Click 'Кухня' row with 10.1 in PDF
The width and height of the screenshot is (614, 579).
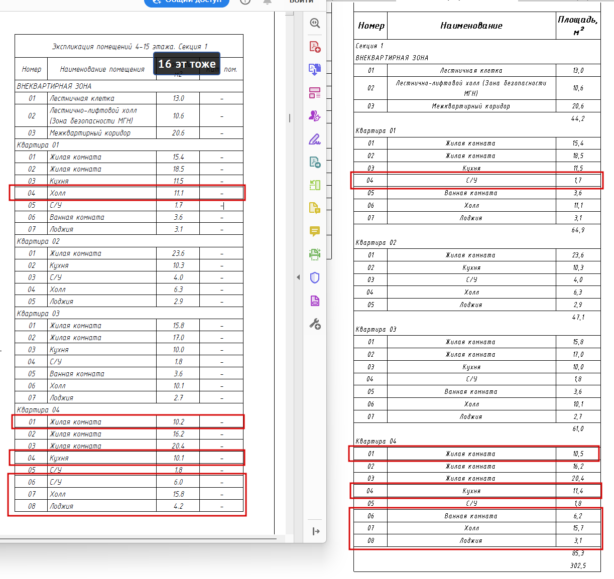point(129,458)
